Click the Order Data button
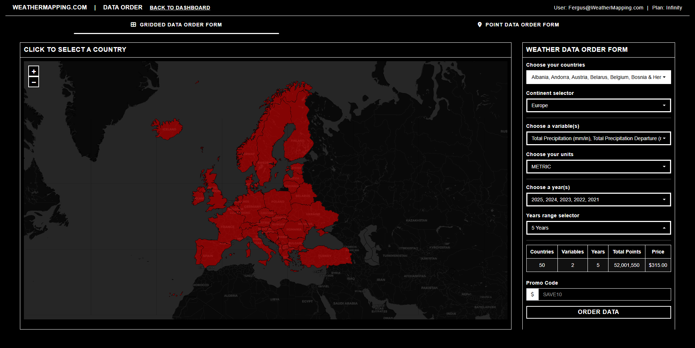 tap(598, 312)
